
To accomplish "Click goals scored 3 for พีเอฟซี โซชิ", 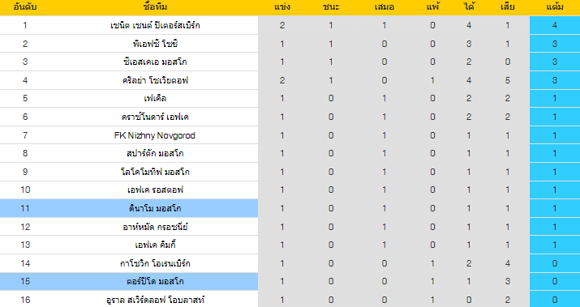I will 469,44.
